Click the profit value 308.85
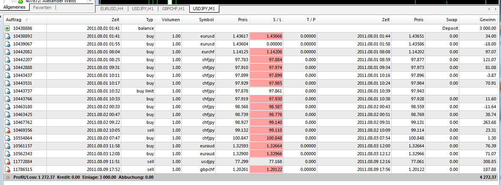501x185 pixels. click(489, 162)
